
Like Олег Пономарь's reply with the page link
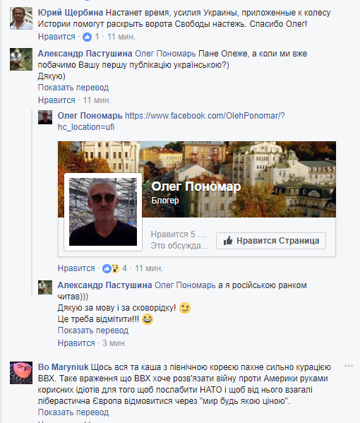pyautogui.click(x=76, y=268)
